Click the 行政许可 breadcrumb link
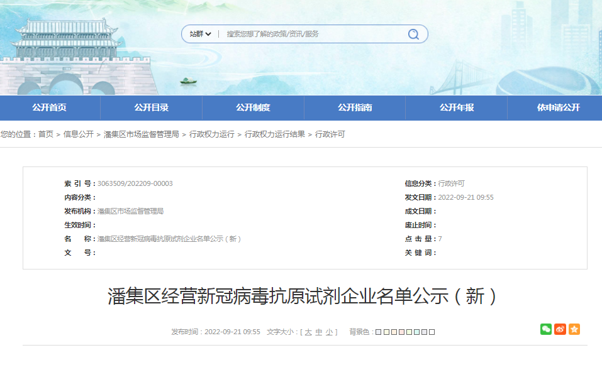 330,134
